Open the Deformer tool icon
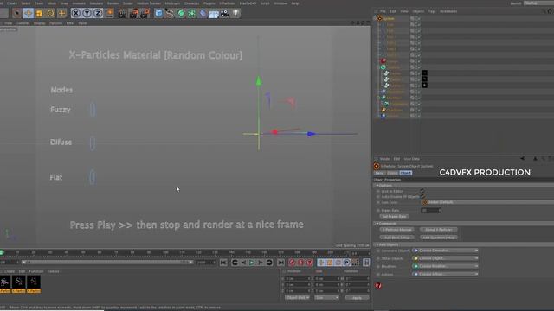Screen dimensions: 554x311 pyautogui.click(x=203, y=14)
